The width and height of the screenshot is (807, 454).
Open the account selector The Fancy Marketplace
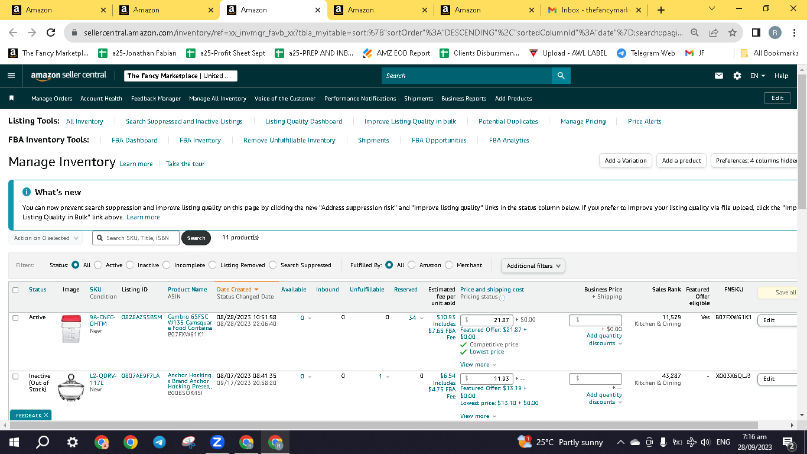(x=181, y=76)
